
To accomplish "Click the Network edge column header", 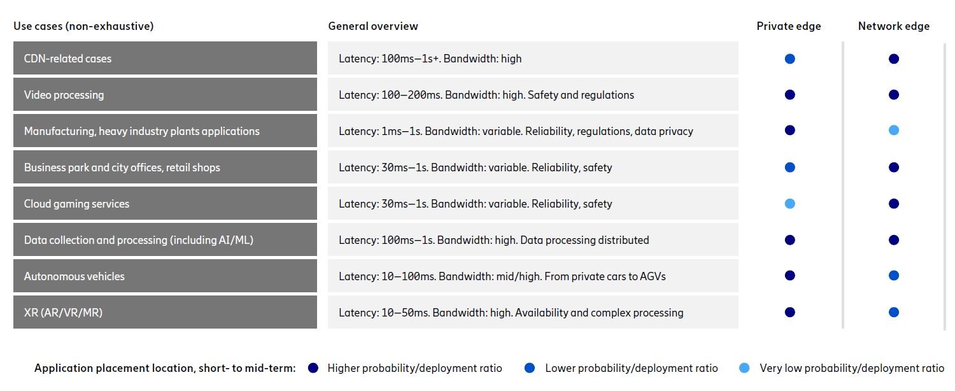I will tap(894, 26).
